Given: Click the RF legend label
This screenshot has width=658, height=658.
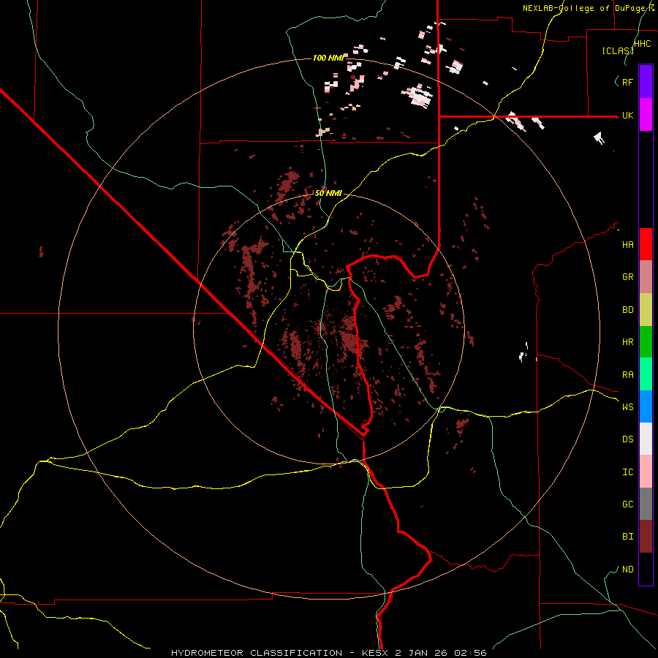Looking at the screenshot, I should 627,82.
